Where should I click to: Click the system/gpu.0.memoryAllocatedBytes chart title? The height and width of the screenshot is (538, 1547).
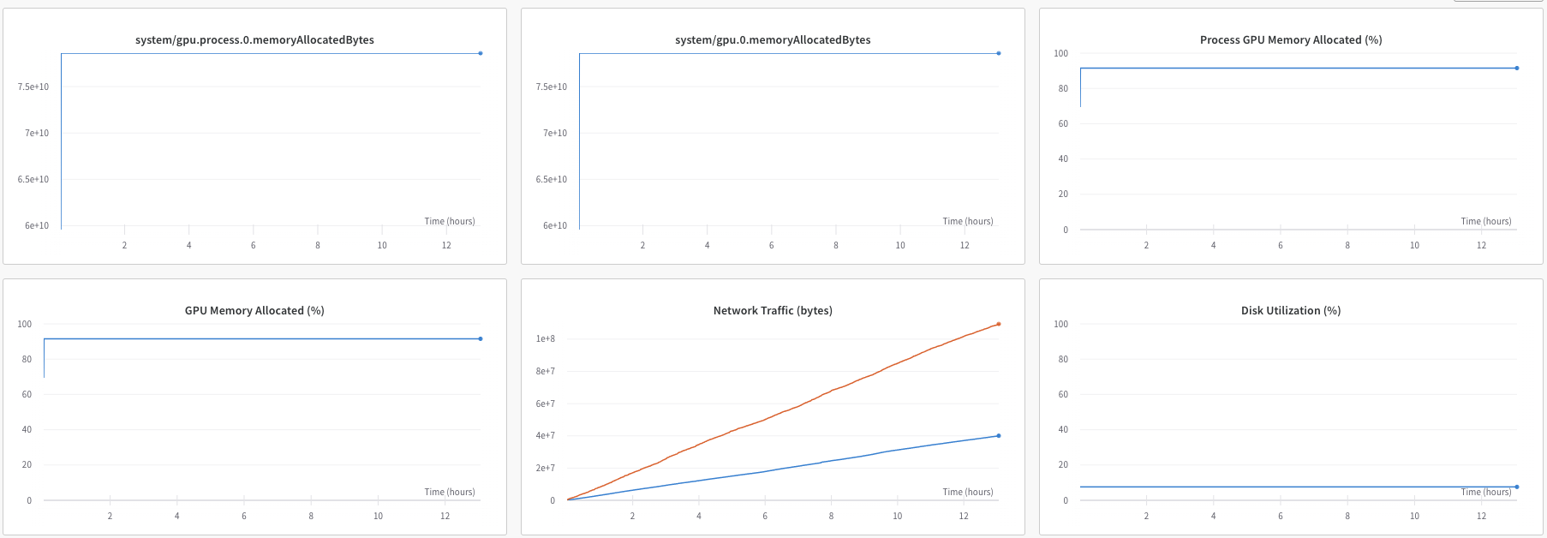773,40
